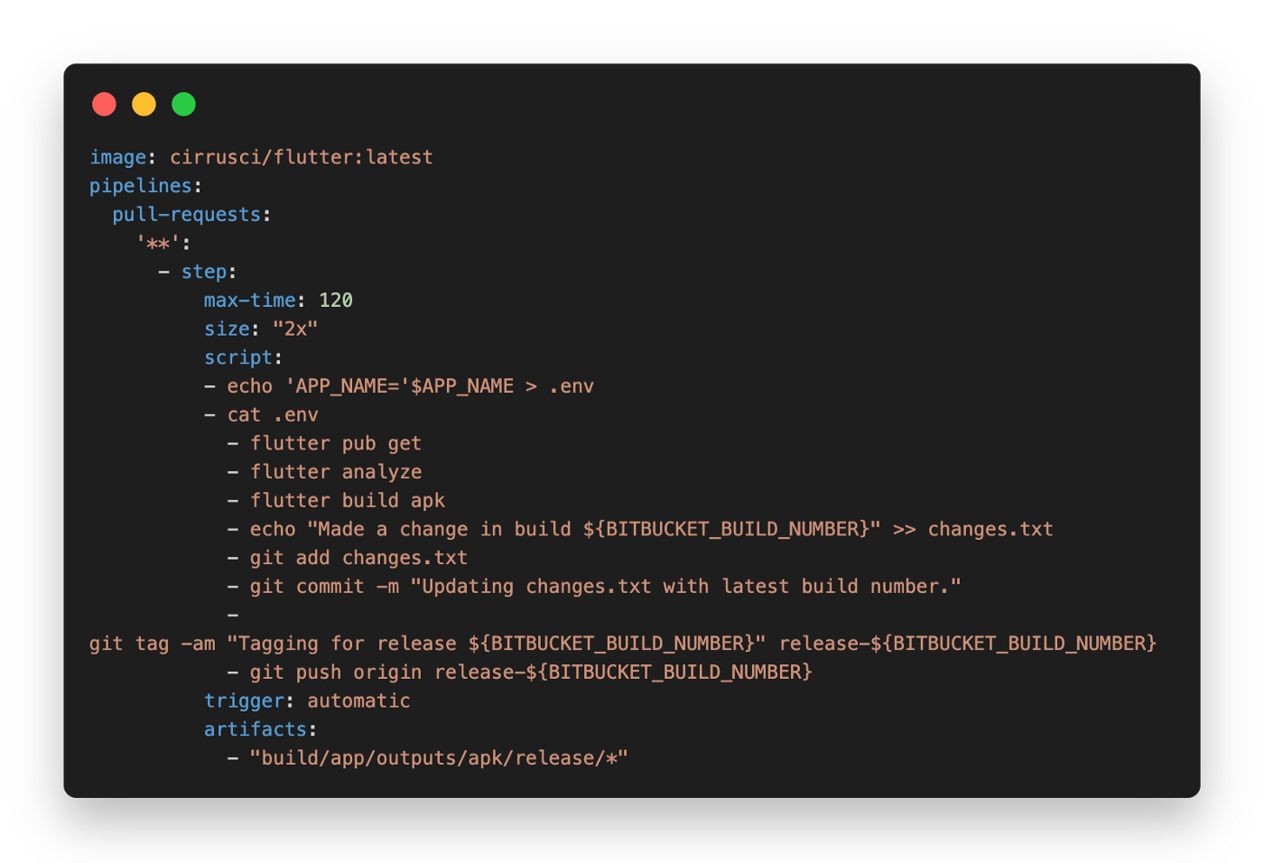Click the 'pipelines' key
Image resolution: width=1264 pixels, height=863 pixels.
pos(140,186)
